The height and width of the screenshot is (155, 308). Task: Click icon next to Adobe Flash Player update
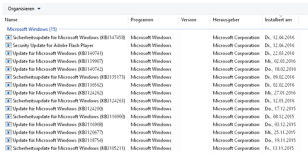pos(9,45)
